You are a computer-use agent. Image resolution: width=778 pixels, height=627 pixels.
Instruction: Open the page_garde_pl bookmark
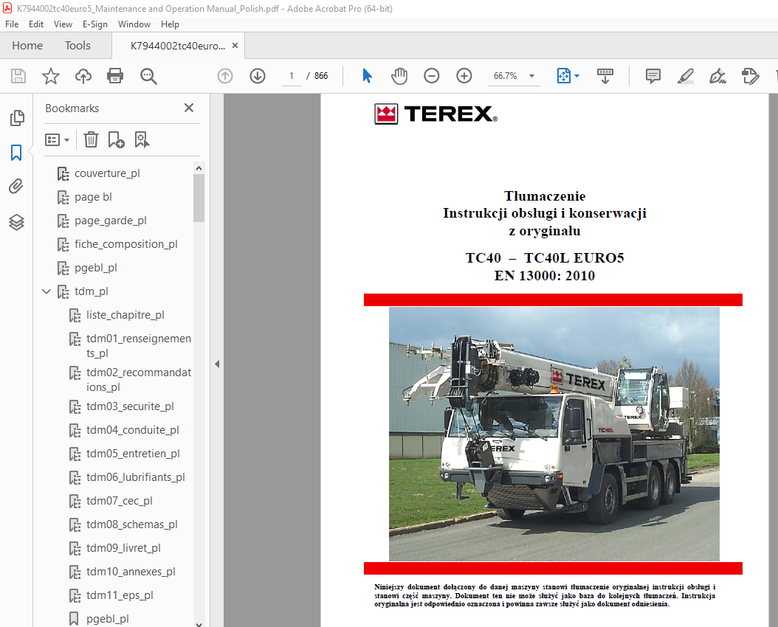111,221
